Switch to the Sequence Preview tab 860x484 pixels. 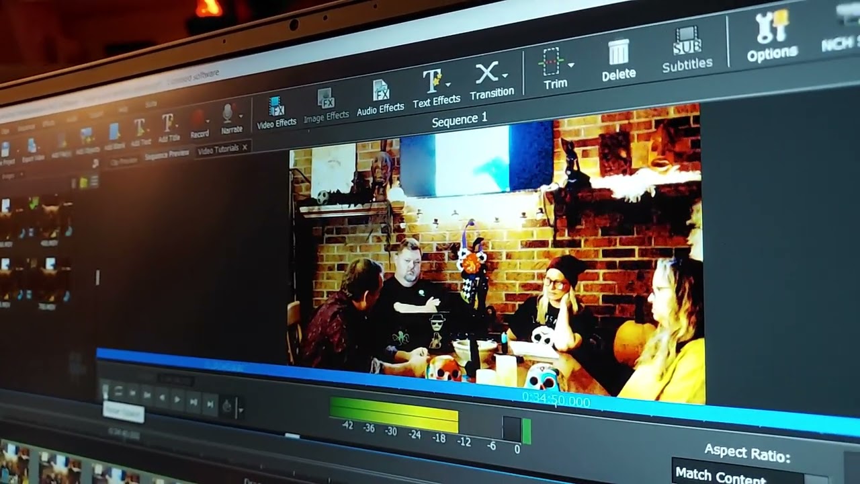167,155
